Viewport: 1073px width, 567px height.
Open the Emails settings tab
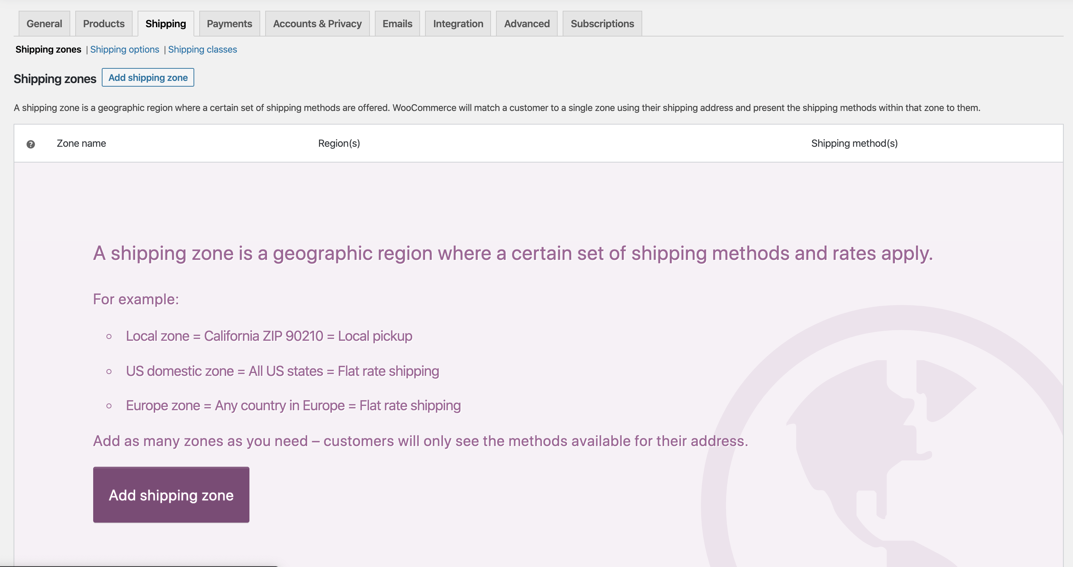click(397, 24)
